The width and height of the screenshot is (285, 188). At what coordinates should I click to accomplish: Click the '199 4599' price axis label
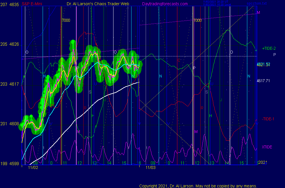10,164
